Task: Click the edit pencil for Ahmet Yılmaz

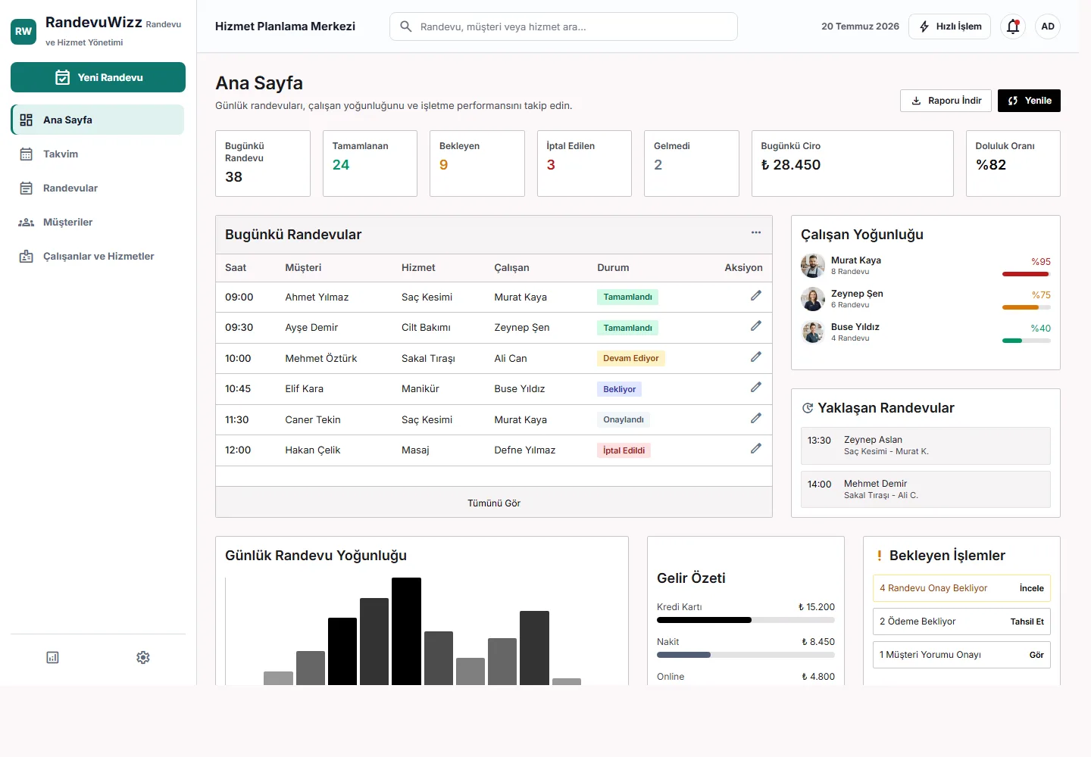Action: point(756,296)
